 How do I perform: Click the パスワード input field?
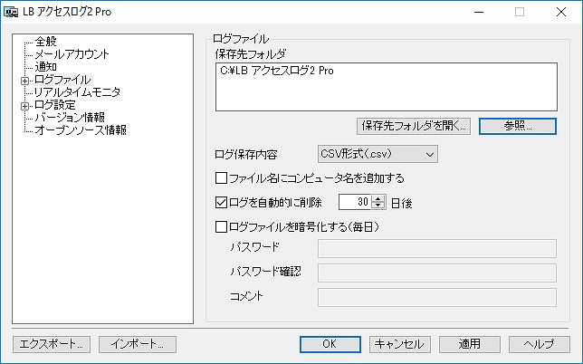pos(437,248)
